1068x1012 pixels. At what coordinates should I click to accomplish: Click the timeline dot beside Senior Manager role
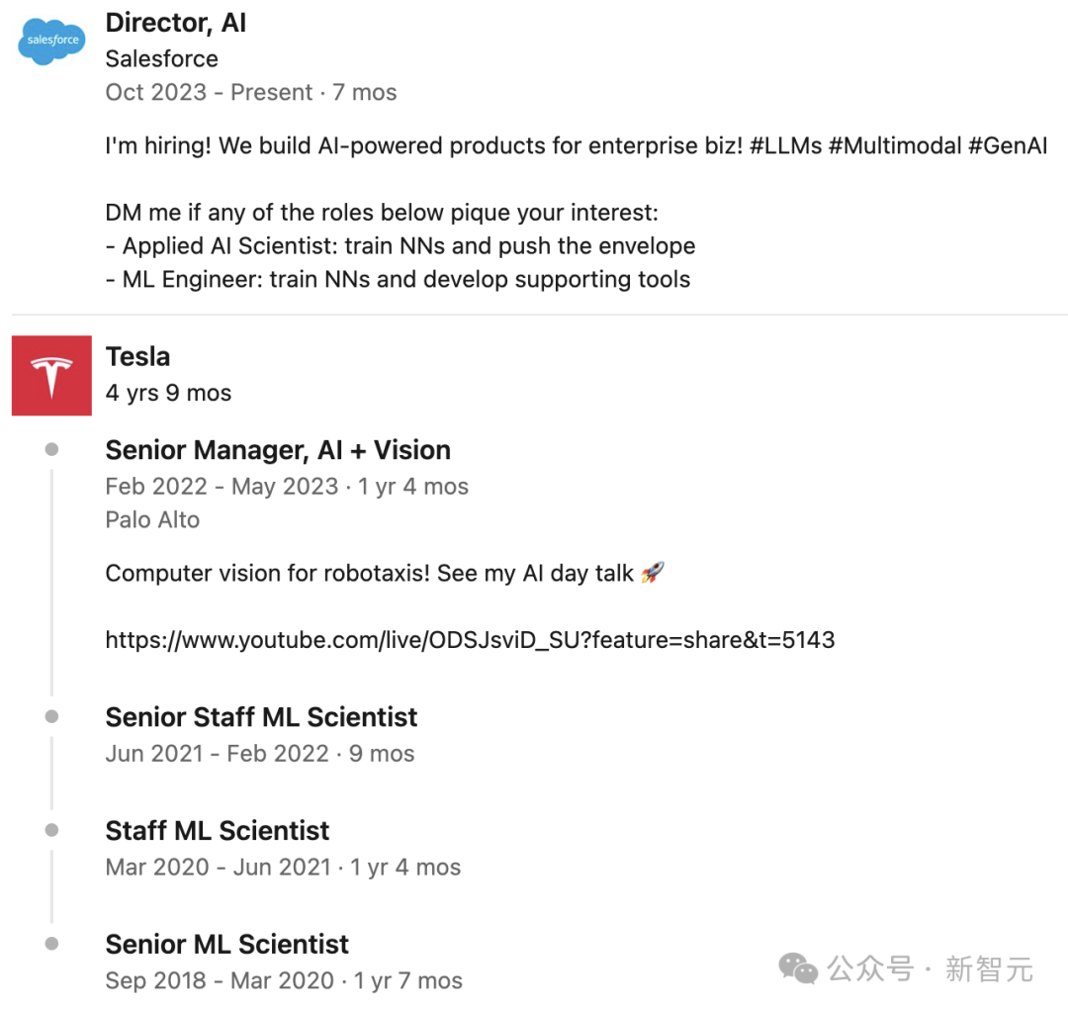coord(51,449)
